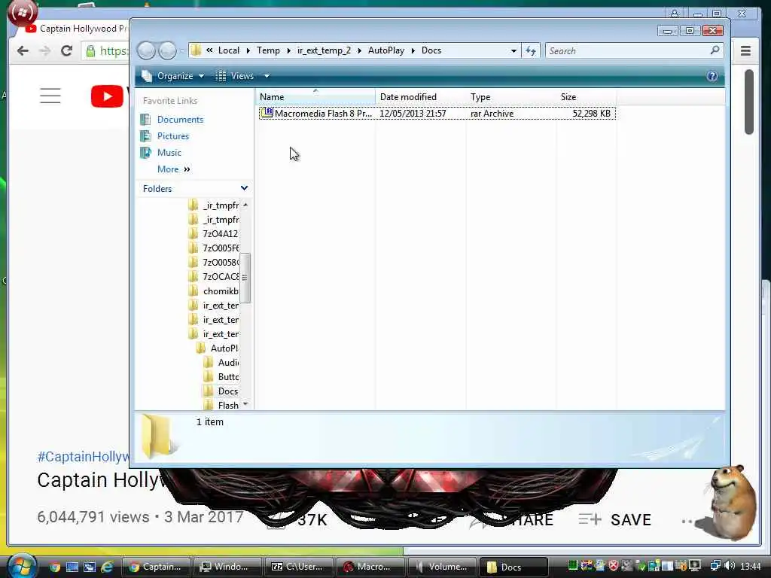Switch to 7-Zip C:\User... taskbar button
This screenshot has height=578, width=771.
click(297, 567)
